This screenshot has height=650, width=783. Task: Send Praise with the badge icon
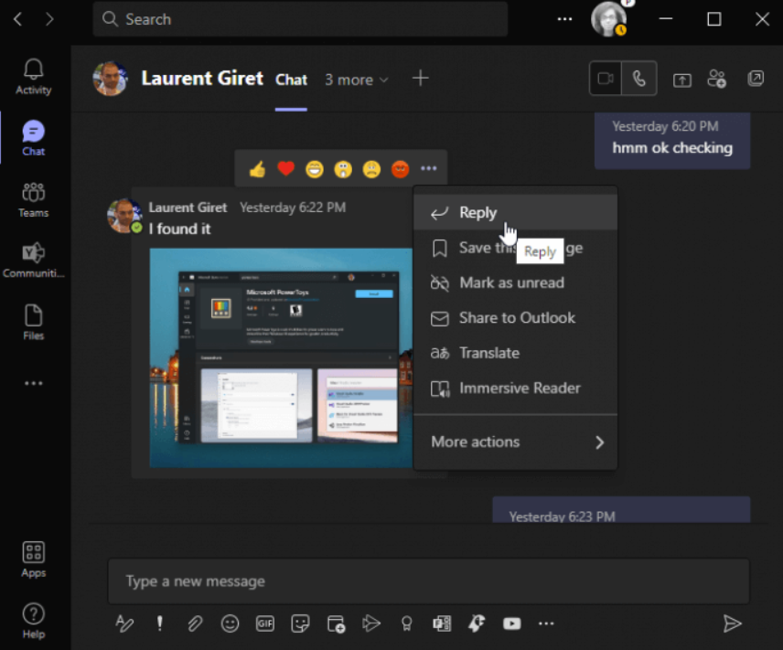[406, 623]
